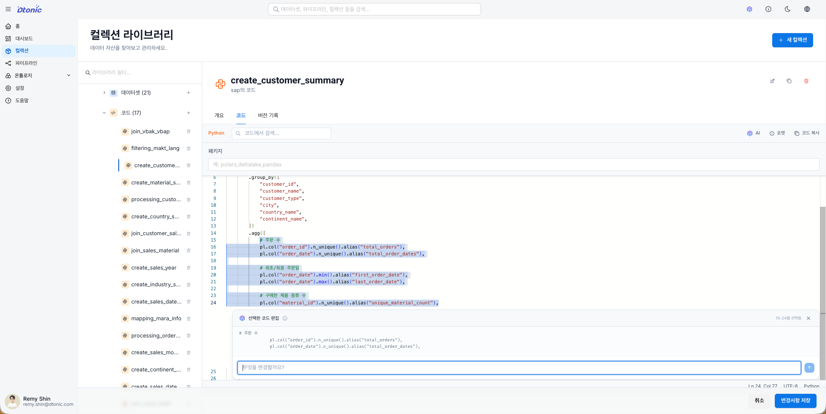Toggle dark mode moon icon

pyautogui.click(x=788, y=9)
